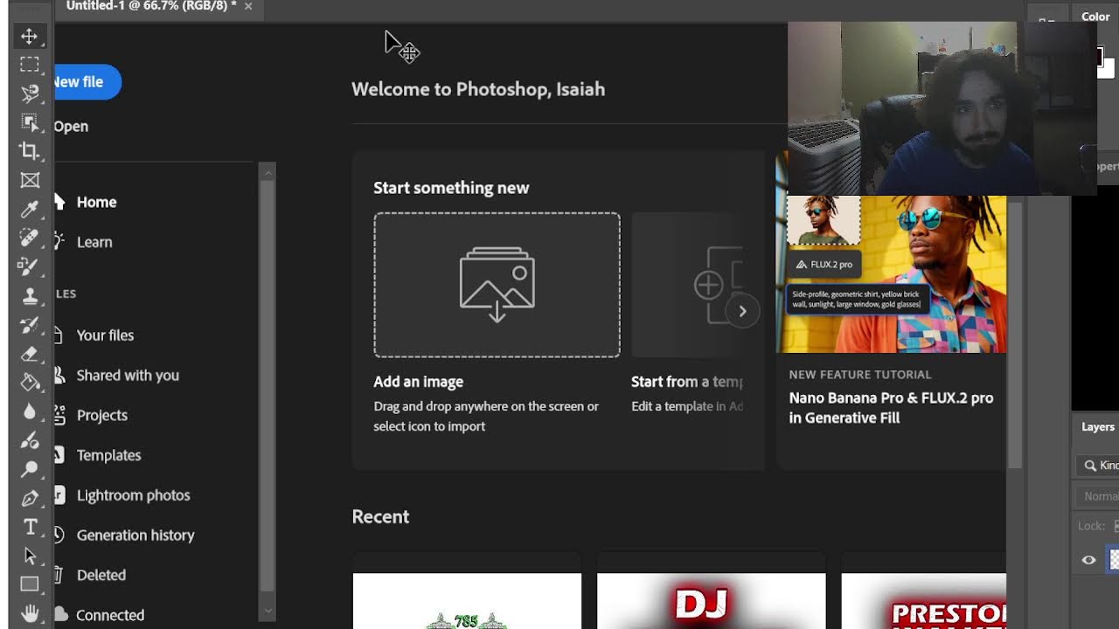Viewport: 1119px width, 629px height.
Task: Select the Rectangular Marquee tool
Action: tap(30, 65)
